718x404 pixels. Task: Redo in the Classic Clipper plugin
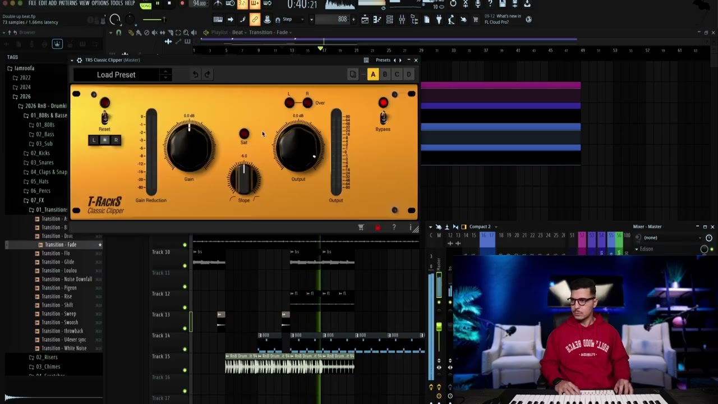click(207, 74)
